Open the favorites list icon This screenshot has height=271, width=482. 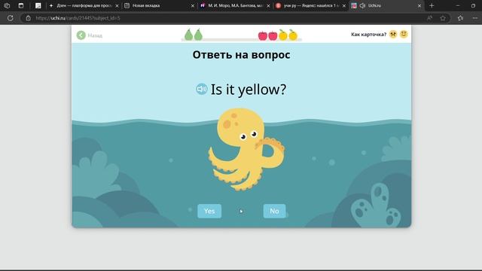(x=460, y=18)
